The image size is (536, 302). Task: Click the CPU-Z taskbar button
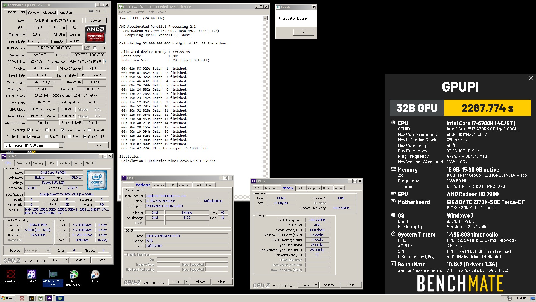(x=50, y=298)
